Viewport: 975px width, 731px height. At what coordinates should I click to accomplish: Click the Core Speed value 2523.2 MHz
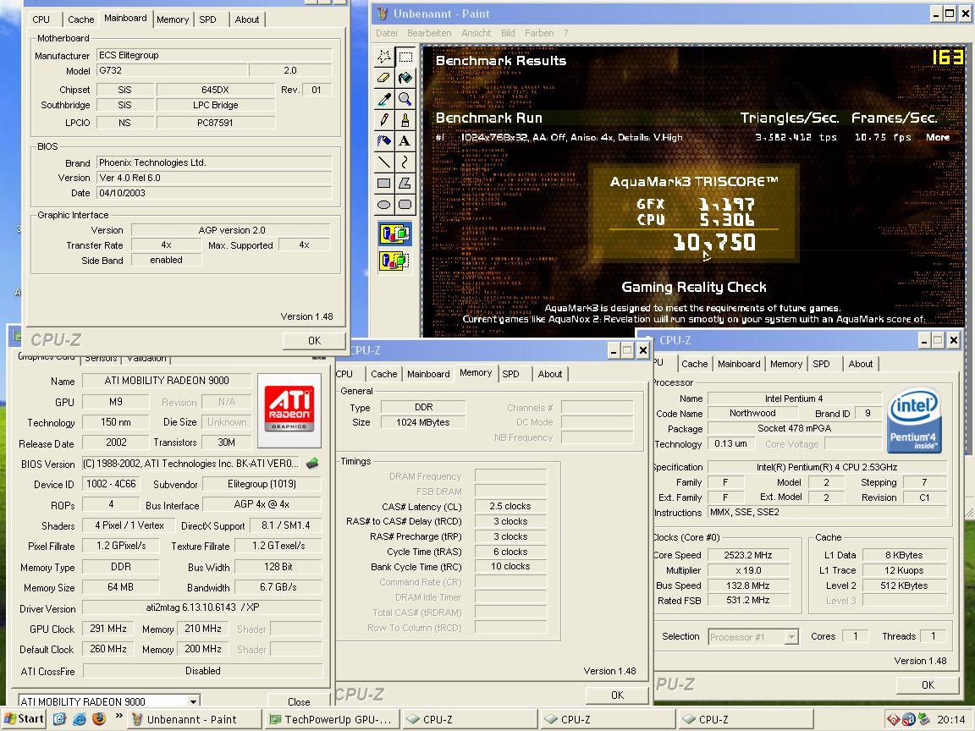tap(748, 555)
